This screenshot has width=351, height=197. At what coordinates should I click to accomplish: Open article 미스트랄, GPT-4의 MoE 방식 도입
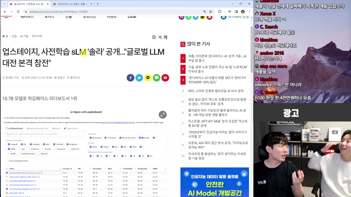[218, 123]
